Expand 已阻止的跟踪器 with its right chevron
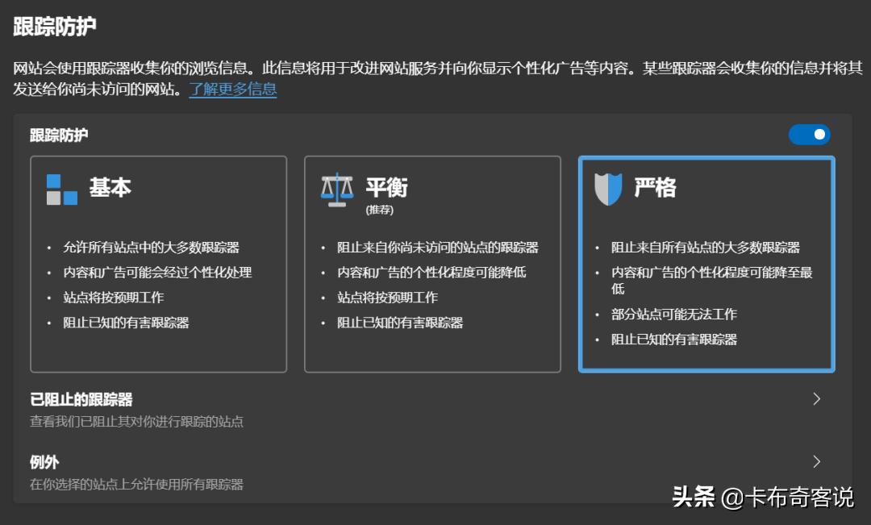The image size is (871, 525). pos(817,398)
